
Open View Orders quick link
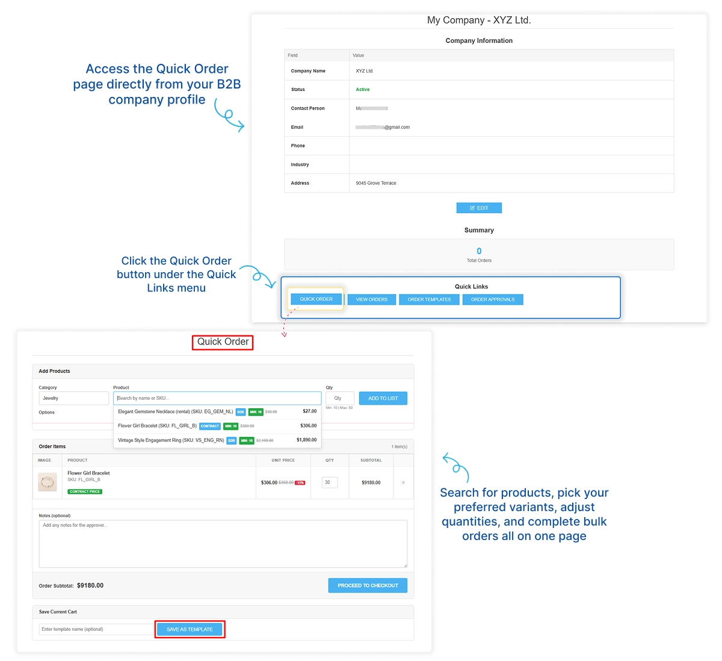click(372, 299)
